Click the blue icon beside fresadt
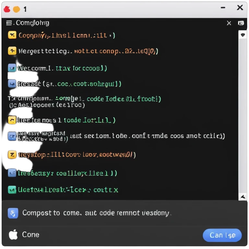The width and height of the screenshot is (249, 249). (12, 84)
